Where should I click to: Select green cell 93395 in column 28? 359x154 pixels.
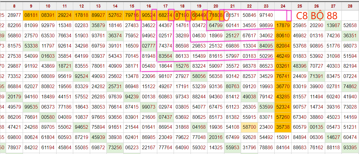coord(350,148)
